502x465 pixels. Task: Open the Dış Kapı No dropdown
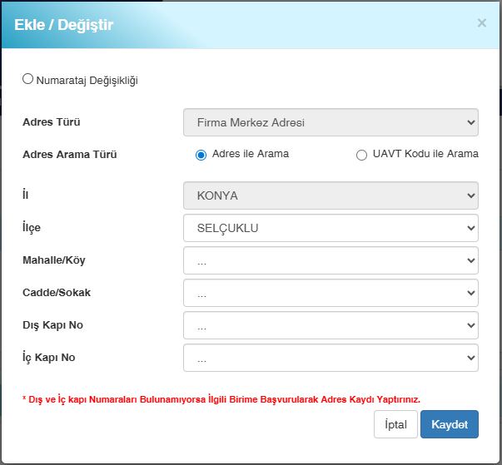pos(331,325)
